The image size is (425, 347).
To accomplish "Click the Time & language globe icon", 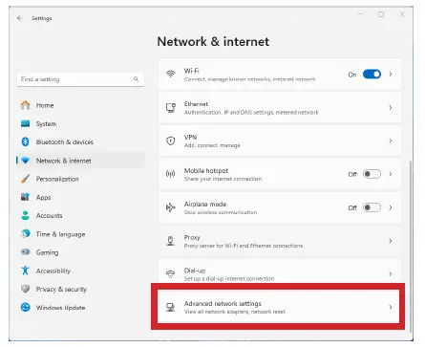I will tap(25, 234).
